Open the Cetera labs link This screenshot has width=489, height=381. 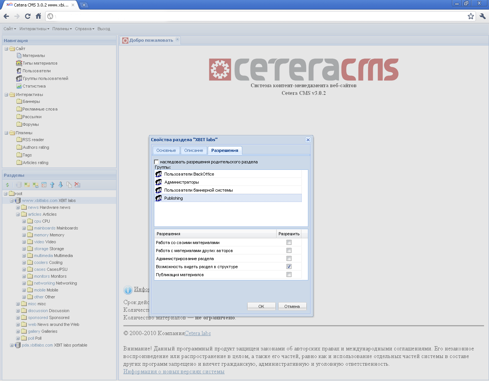click(x=198, y=333)
